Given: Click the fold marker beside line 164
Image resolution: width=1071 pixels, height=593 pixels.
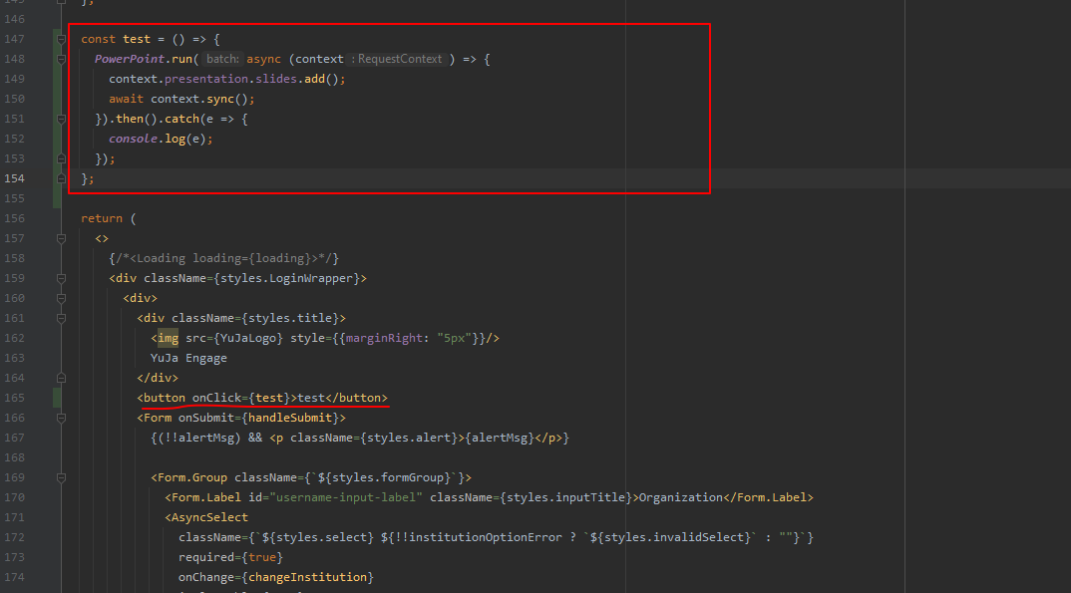Looking at the screenshot, I should click(x=61, y=378).
